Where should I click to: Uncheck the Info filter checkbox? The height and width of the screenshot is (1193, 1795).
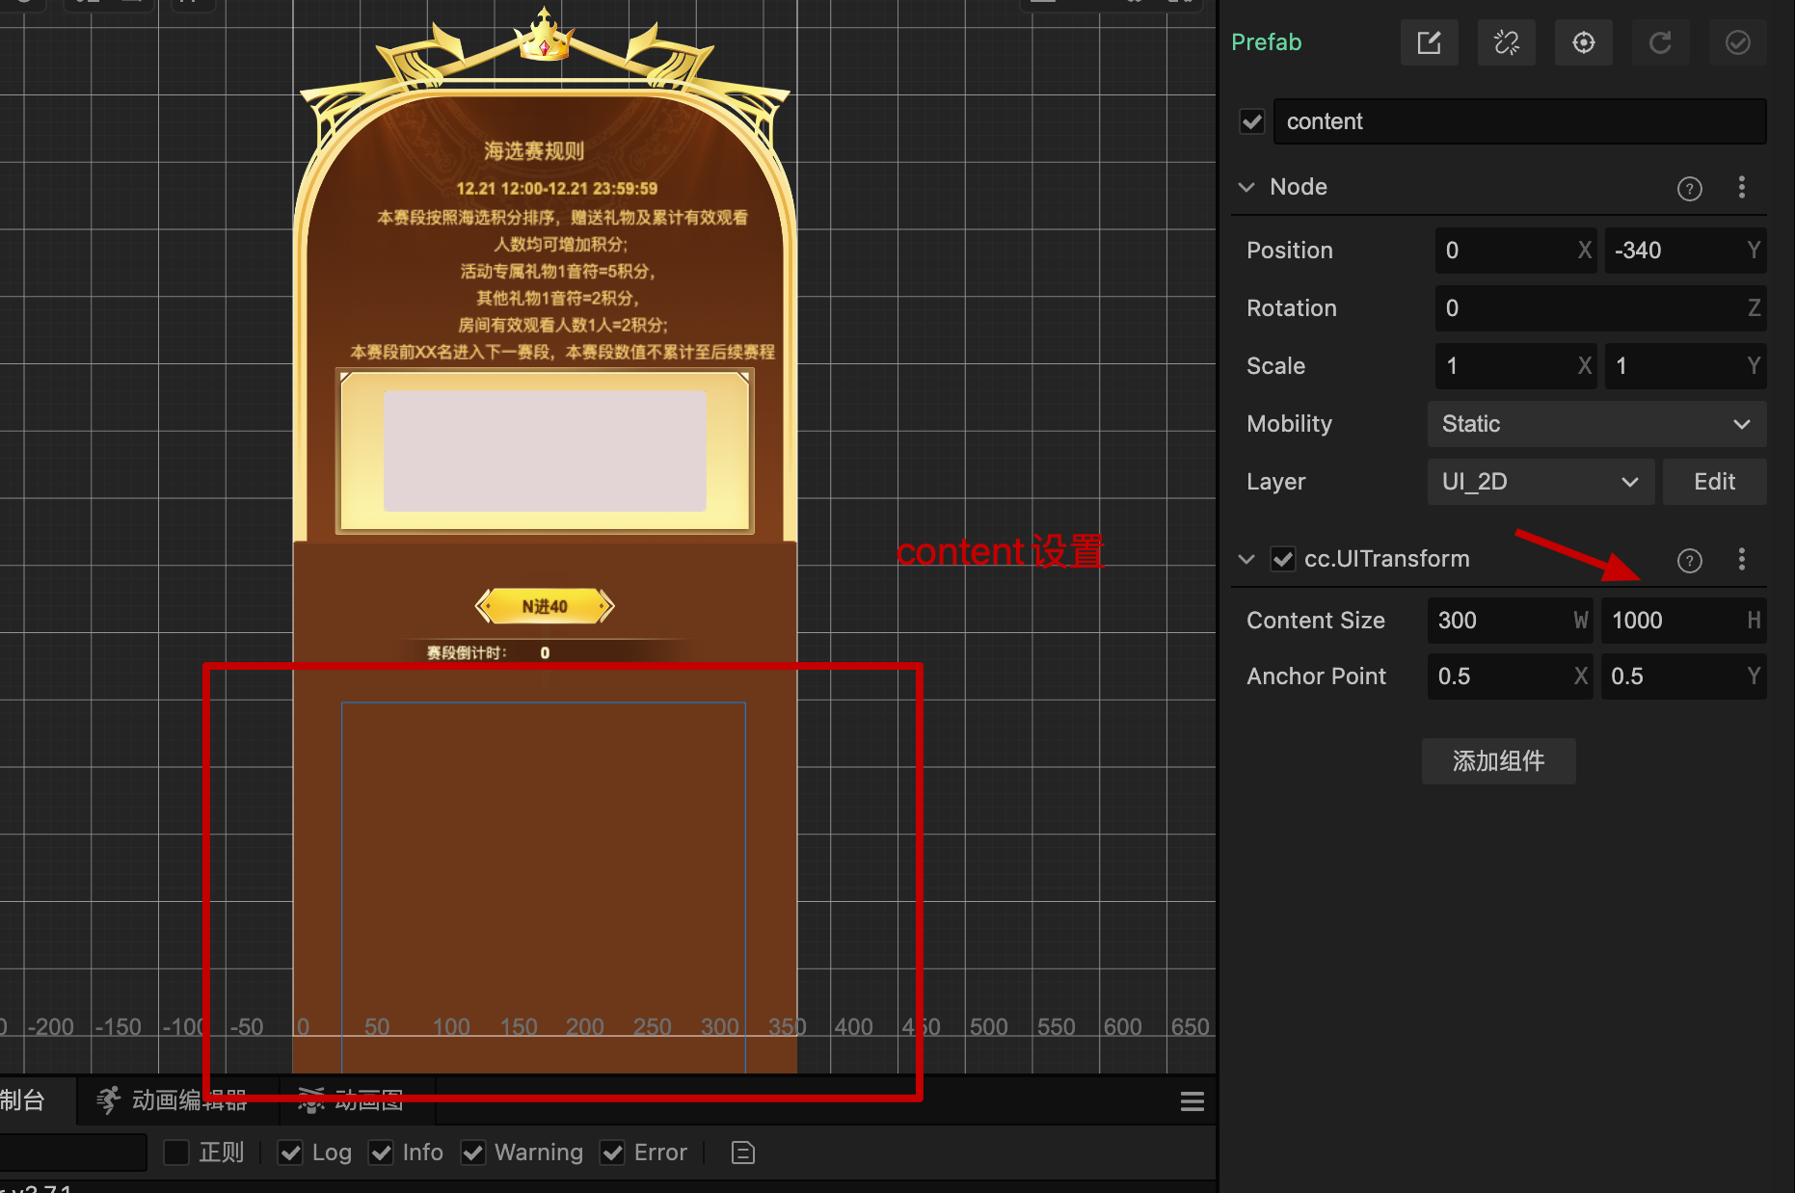pos(381,1153)
